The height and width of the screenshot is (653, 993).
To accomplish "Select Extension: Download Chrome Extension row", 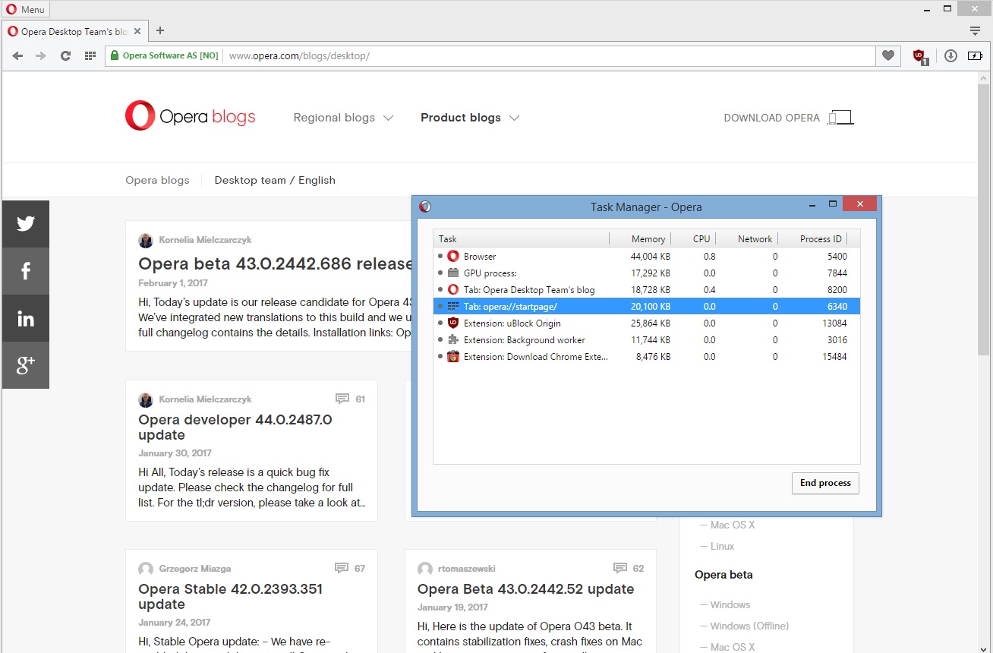I will tap(646, 356).
